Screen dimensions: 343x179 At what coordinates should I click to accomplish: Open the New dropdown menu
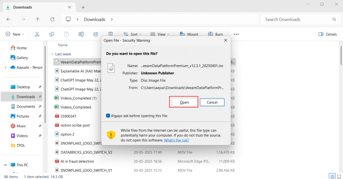(15, 34)
